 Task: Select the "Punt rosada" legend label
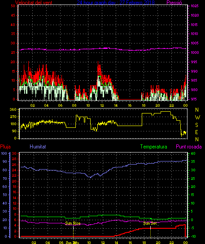click(189, 147)
